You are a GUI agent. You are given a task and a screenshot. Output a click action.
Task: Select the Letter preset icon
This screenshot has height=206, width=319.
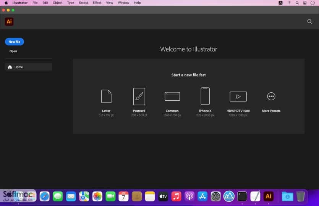(x=106, y=96)
